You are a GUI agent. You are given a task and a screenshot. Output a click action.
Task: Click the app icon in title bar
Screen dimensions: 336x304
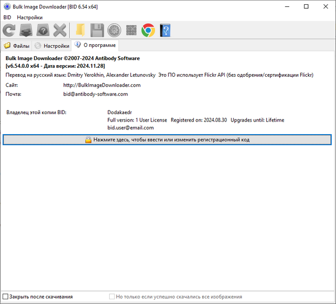coord(7,7)
